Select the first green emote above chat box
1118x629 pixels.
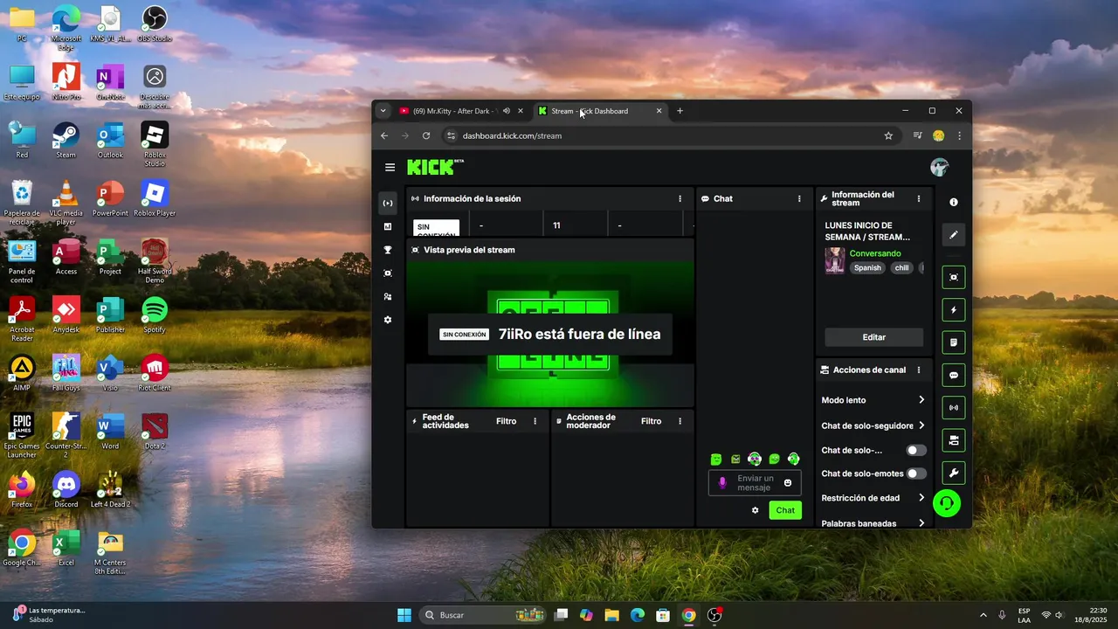716,460
